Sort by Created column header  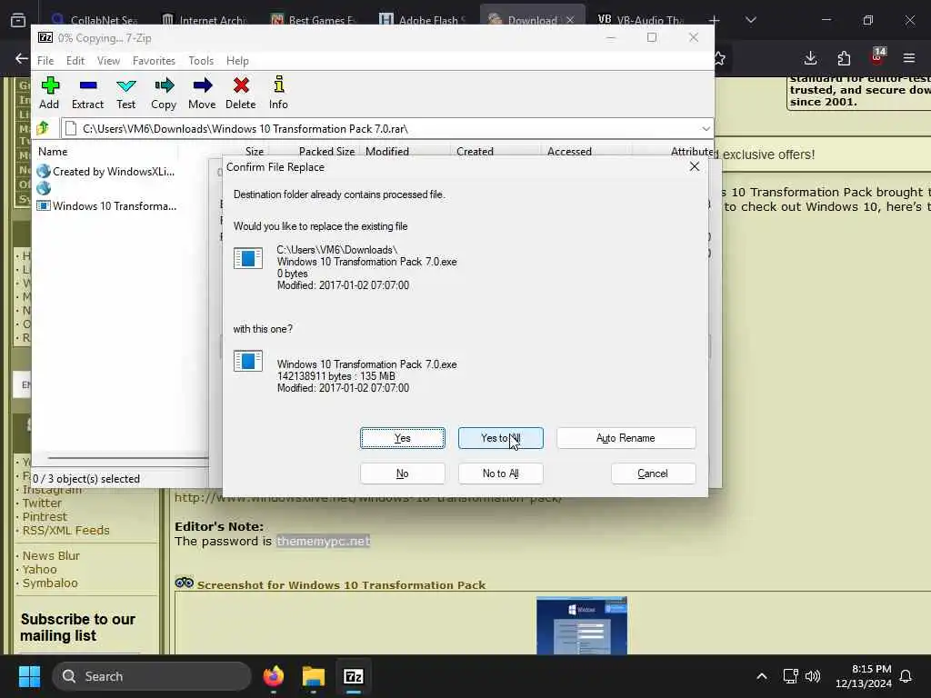(475, 152)
